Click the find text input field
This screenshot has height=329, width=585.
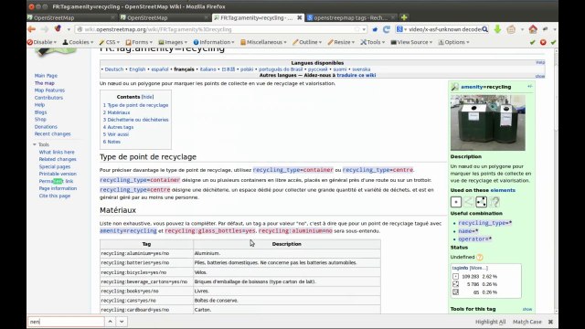tap(66, 322)
